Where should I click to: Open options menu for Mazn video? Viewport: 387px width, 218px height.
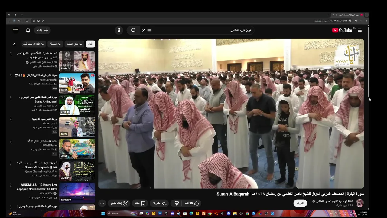click(11, 119)
